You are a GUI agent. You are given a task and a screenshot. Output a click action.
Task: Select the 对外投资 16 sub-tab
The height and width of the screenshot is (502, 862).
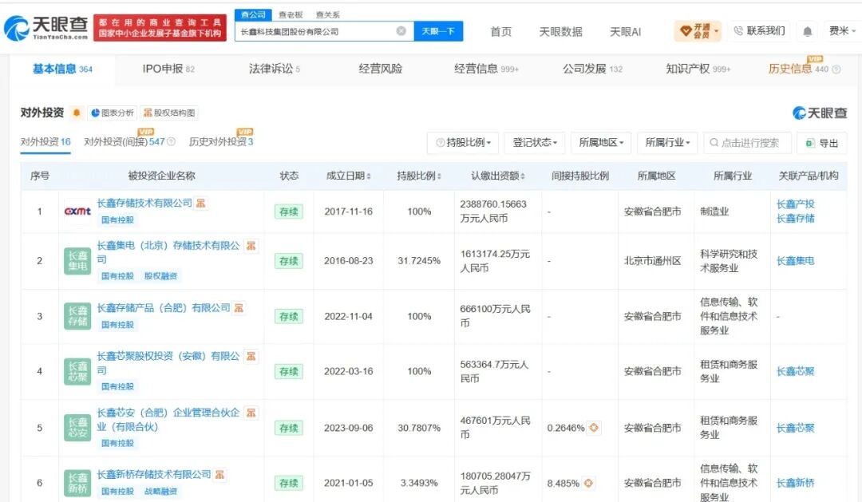coord(45,142)
